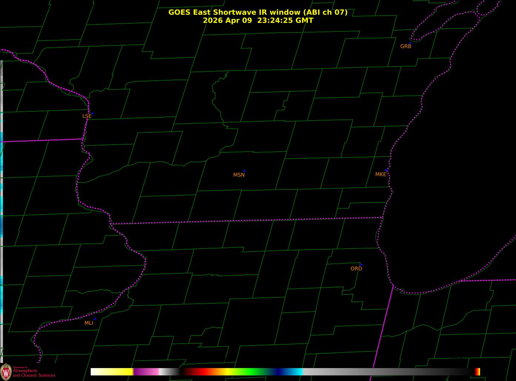
Task: Click the blue station dot at MSN
Action: [x=244, y=171]
